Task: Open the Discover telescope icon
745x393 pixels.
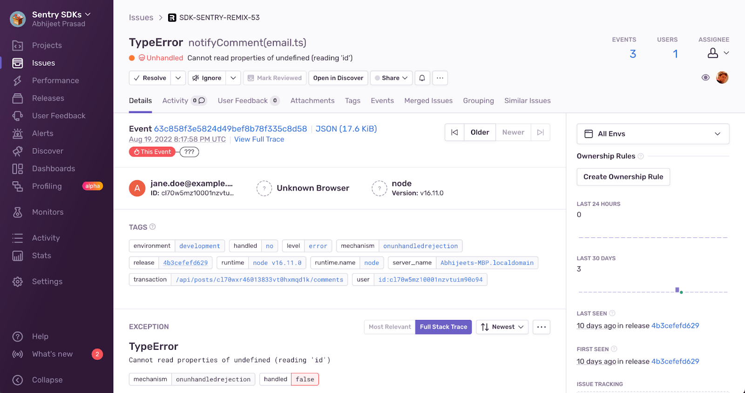Action: click(x=18, y=151)
